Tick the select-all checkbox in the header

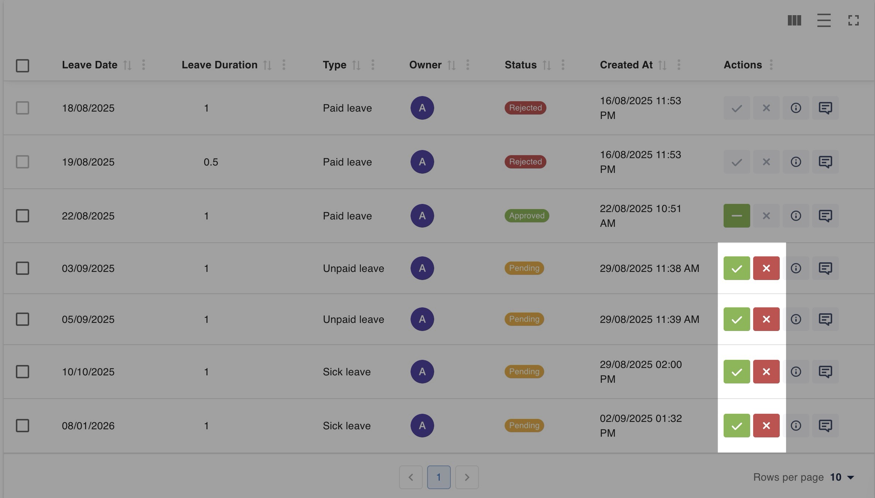pyautogui.click(x=23, y=66)
